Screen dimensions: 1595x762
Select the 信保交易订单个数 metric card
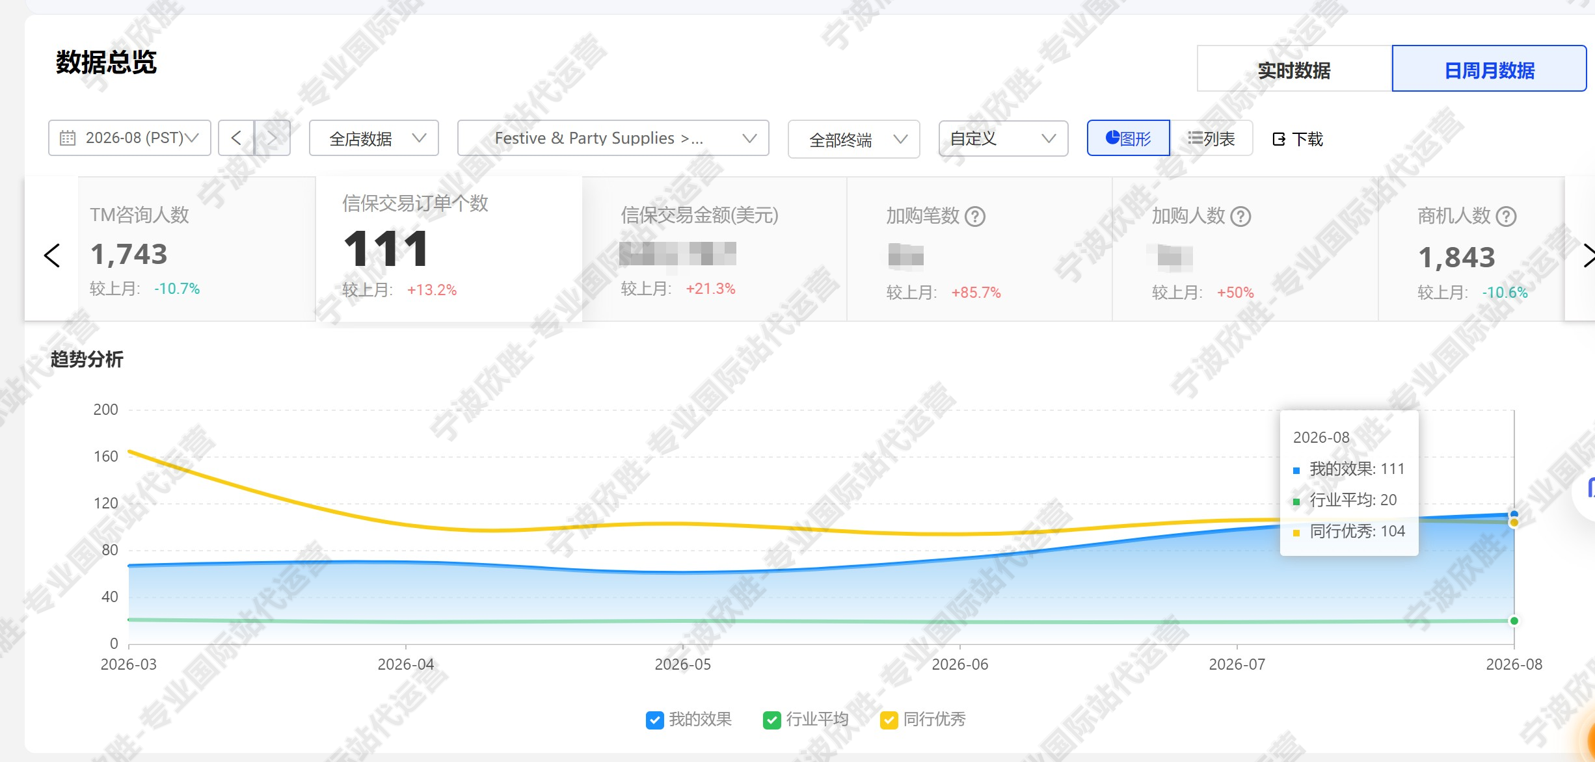tap(449, 249)
